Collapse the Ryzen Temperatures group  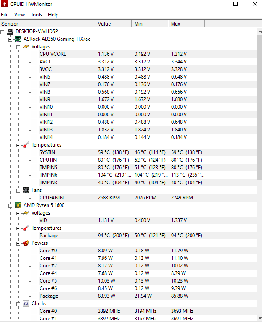[x=19, y=228]
